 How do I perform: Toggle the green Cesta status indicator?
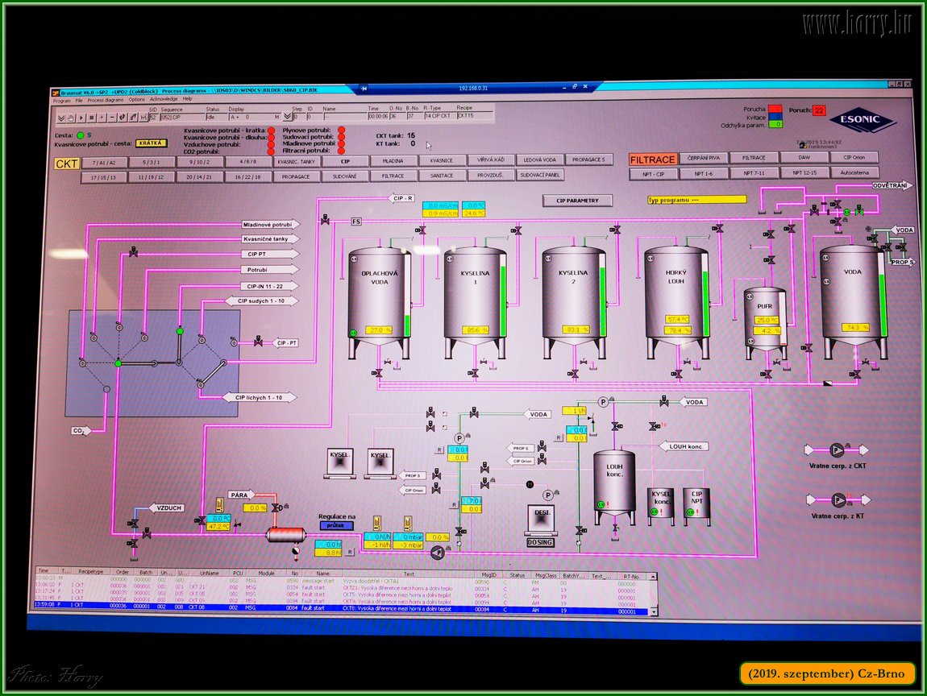pyautogui.click(x=81, y=135)
